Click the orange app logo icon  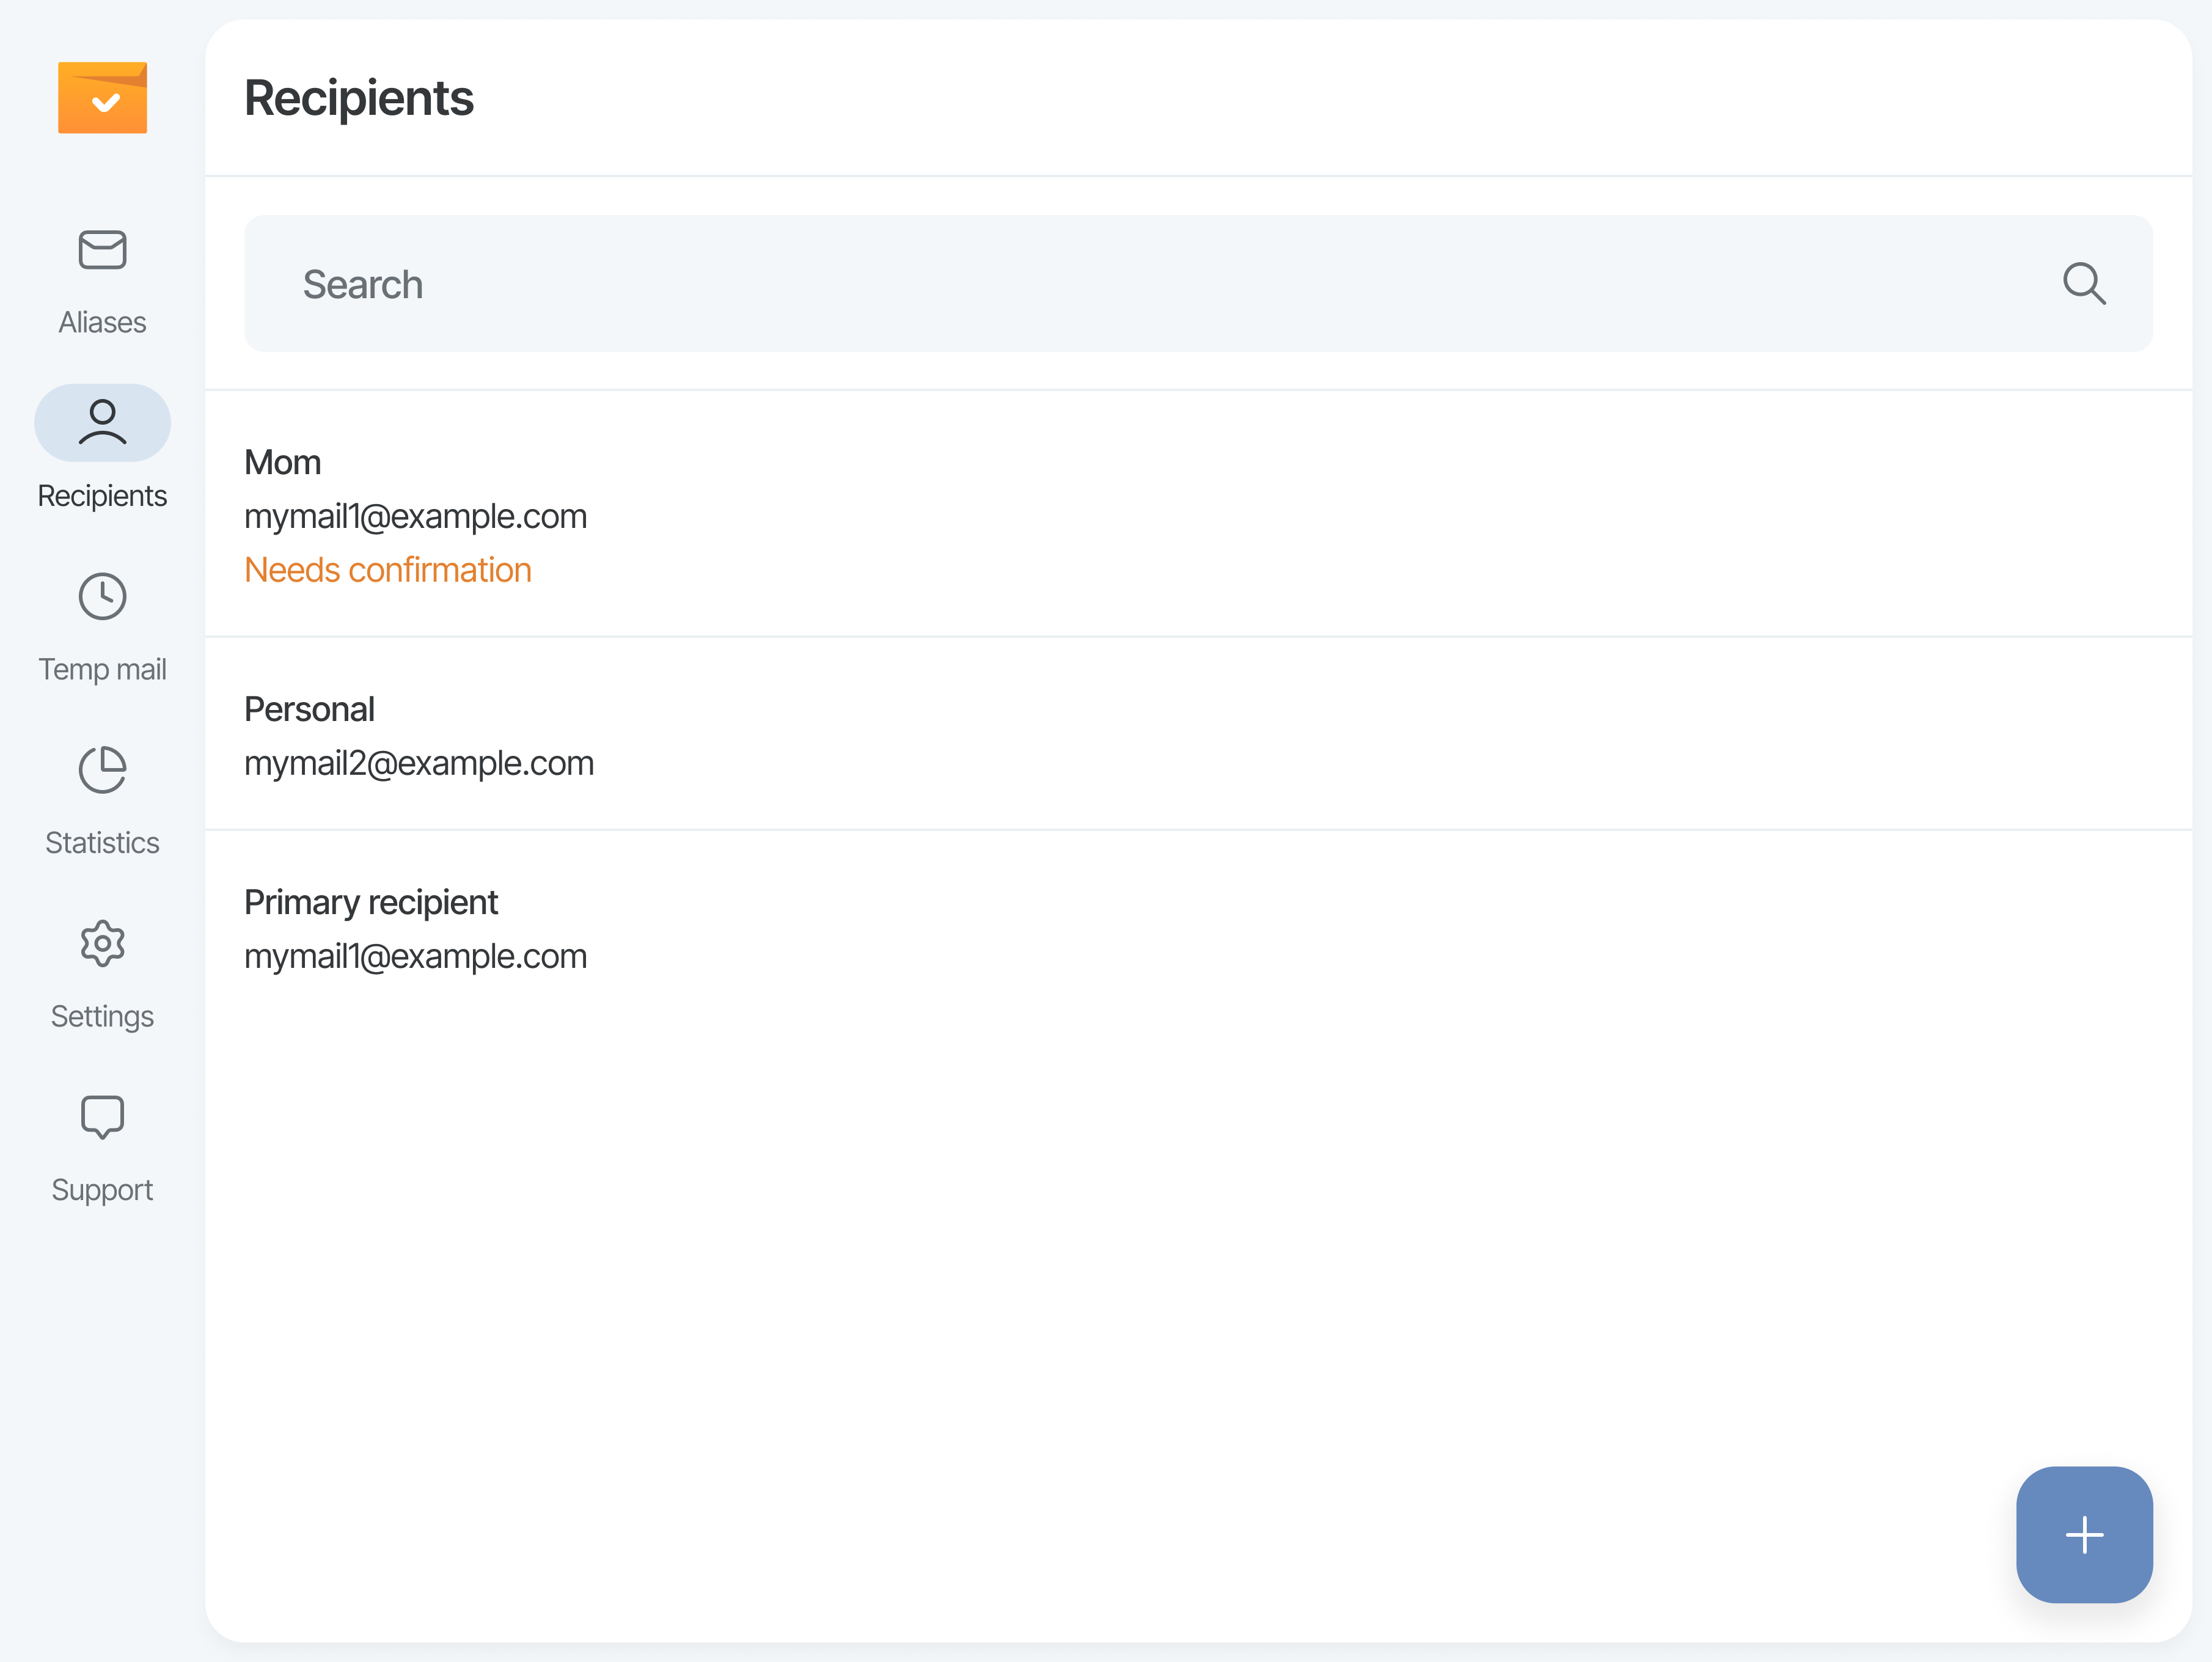point(102,98)
